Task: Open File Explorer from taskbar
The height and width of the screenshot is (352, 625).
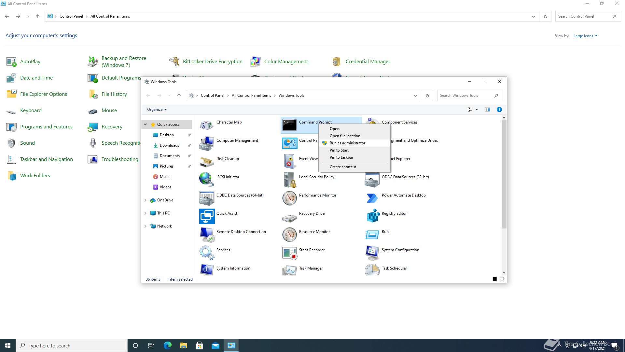Action: tap(183, 345)
